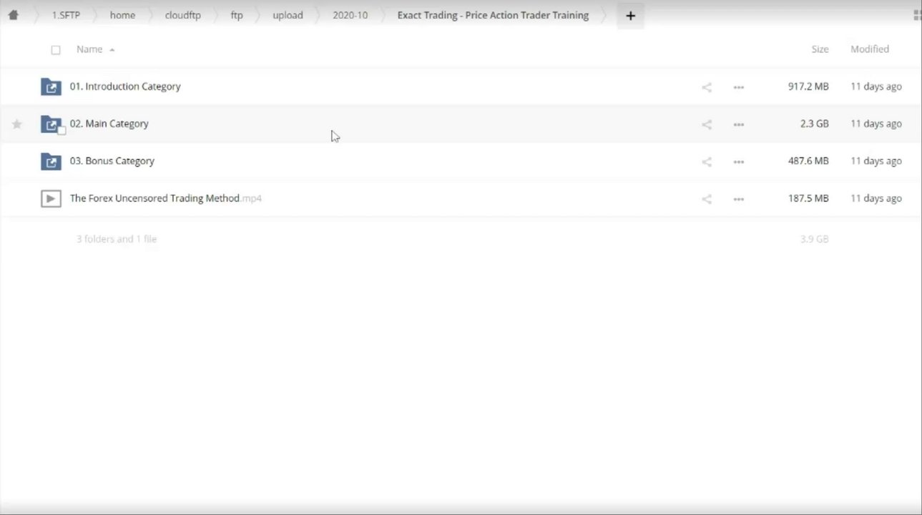922x515 pixels.
Task: Open the ftp breadcrumb folder
Action: coord(237,15)
